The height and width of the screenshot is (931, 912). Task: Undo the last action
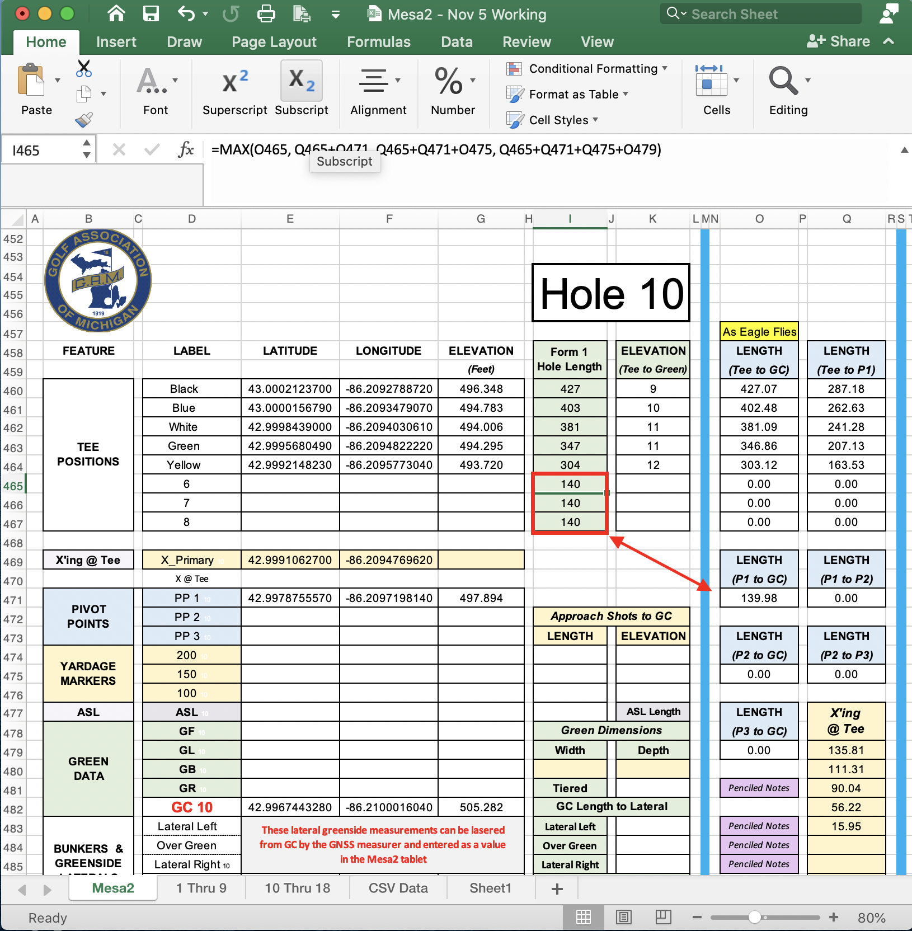pyautogui.click(x=186, y=13)
